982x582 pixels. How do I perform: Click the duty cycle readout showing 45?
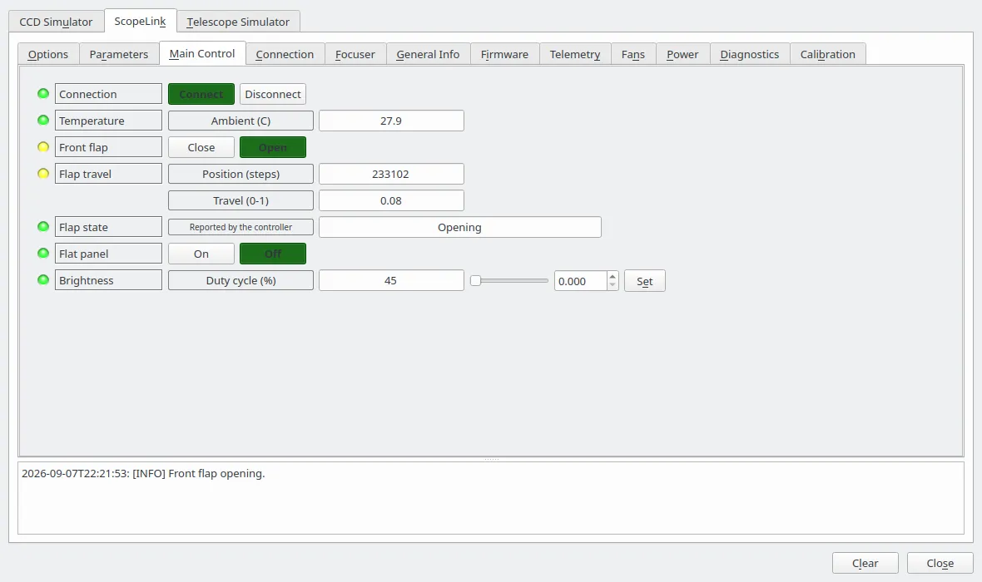[391, 280]
